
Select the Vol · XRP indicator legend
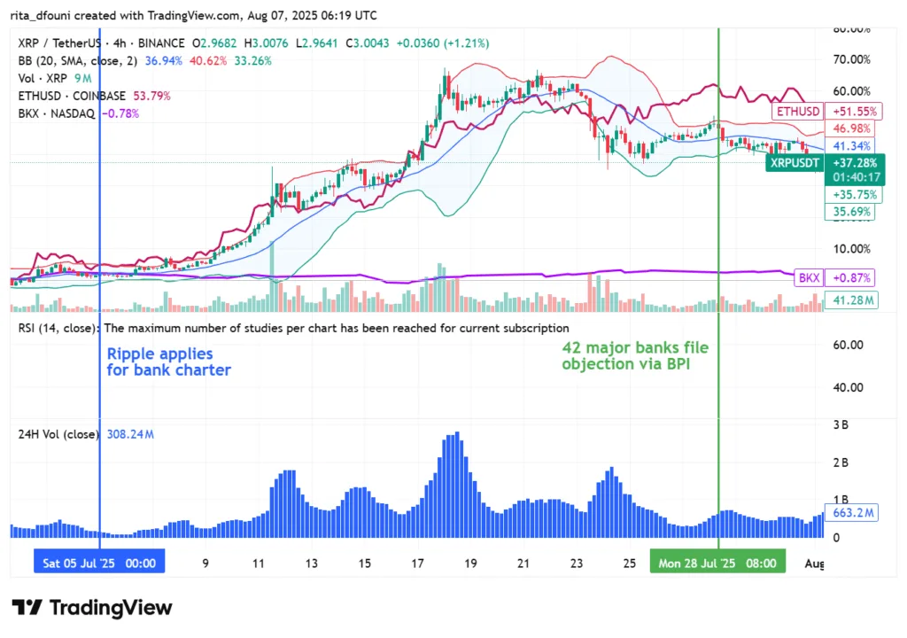pos(43,78)
